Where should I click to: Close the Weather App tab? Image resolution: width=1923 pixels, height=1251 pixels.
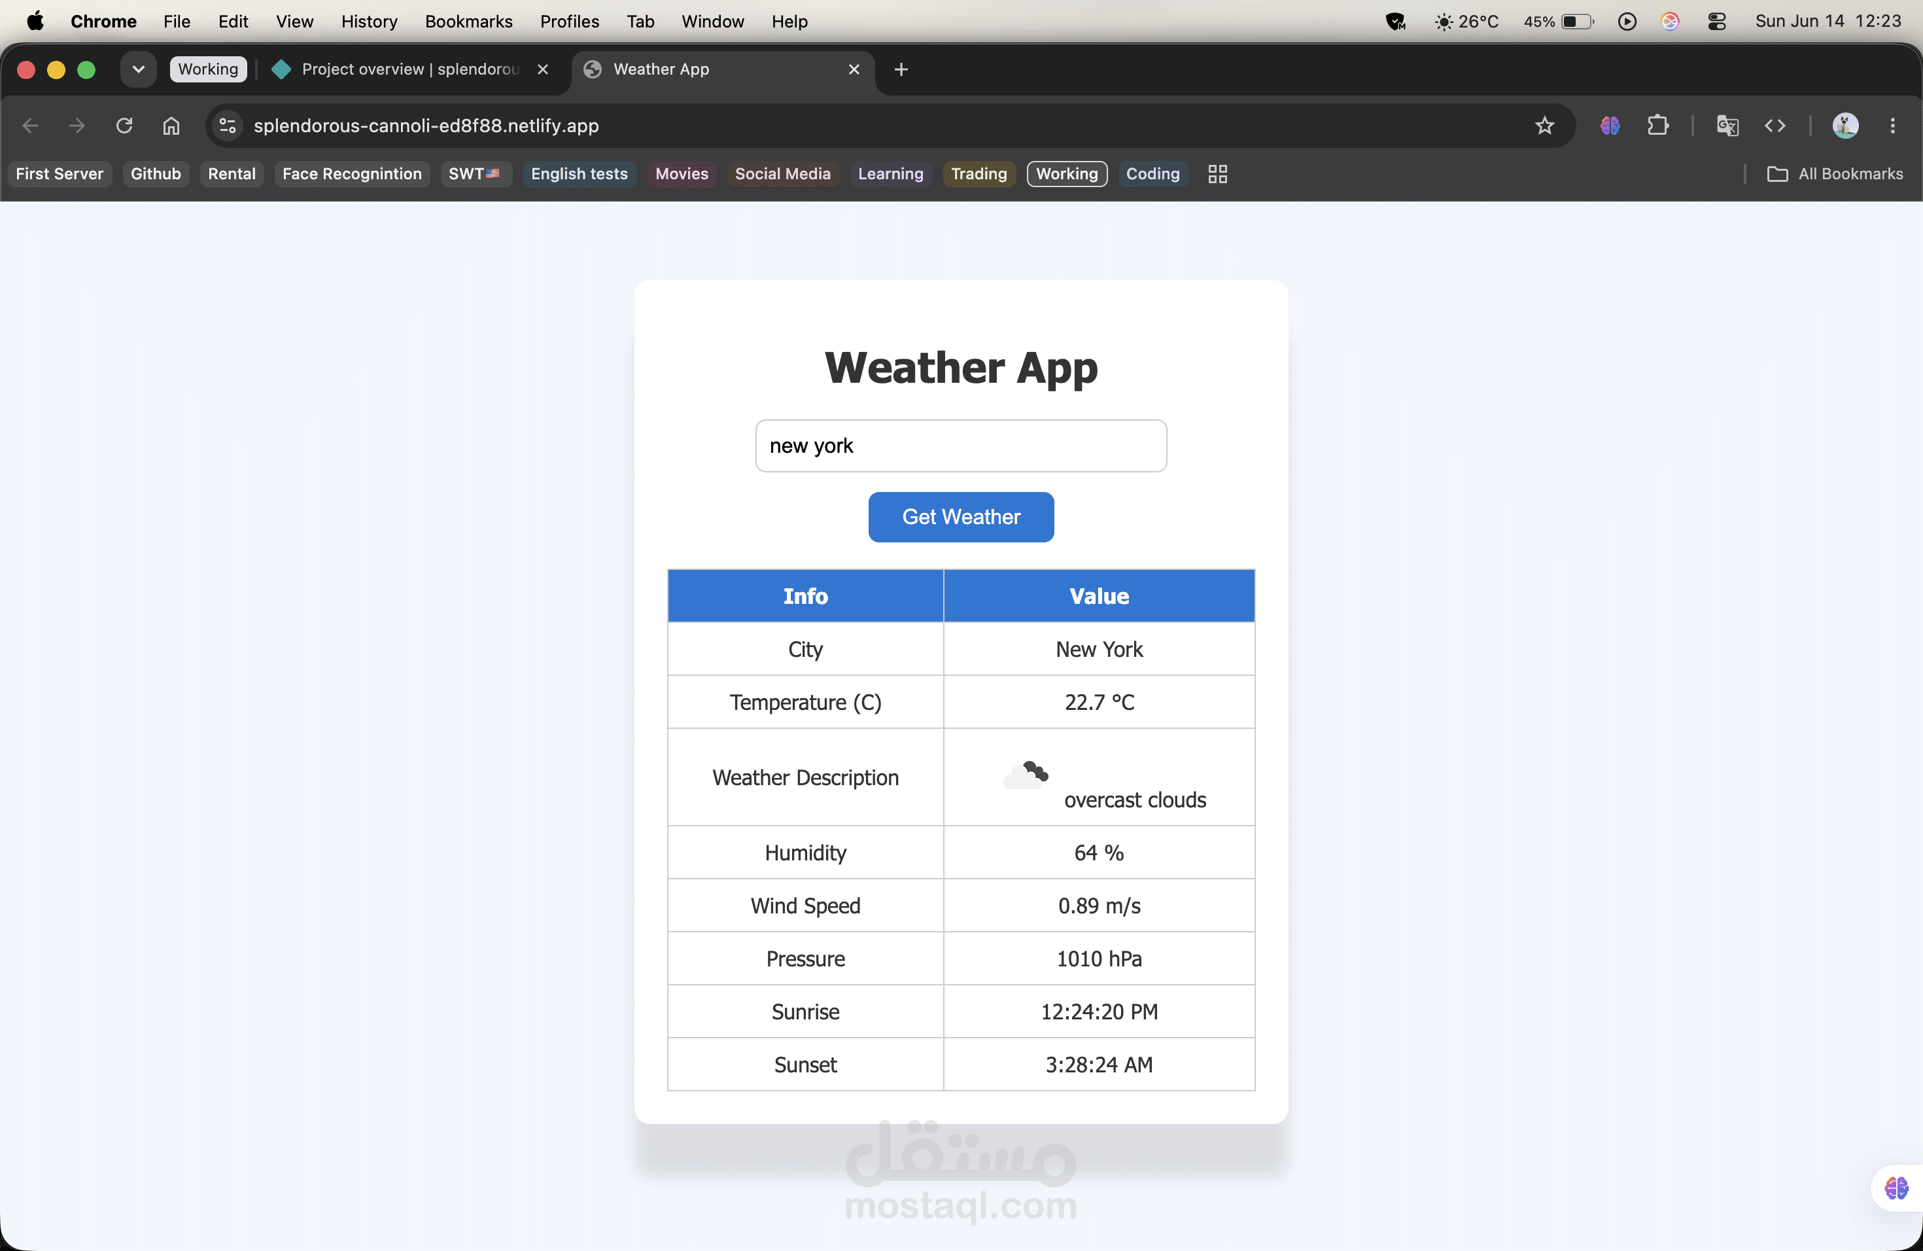tap(854, 69)
